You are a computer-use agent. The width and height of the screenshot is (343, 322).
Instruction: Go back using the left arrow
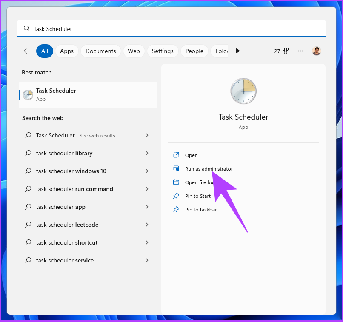[27, 51]
